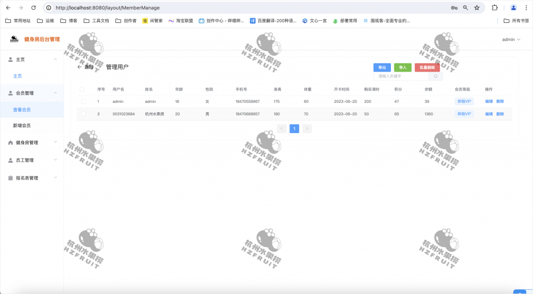Screen dimensions: 533x294
Task: Click 体验VIP tag in 杭州水果捞 row
Action: (x=464, y=114)
